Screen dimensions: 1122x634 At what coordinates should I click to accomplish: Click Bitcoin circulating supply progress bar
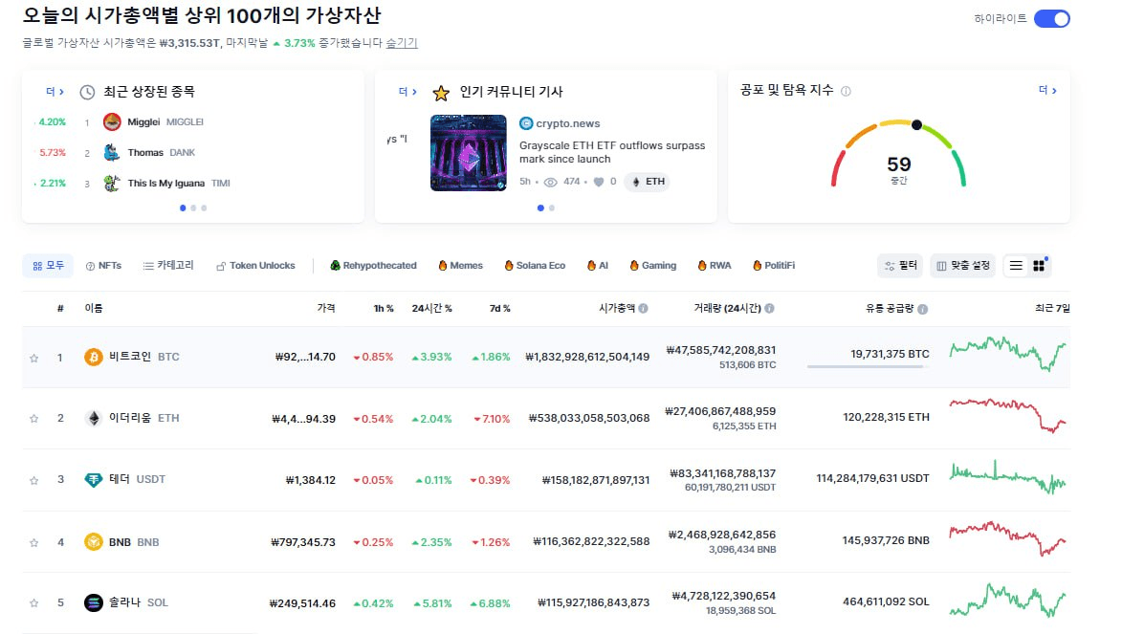(x=868, y=367)
